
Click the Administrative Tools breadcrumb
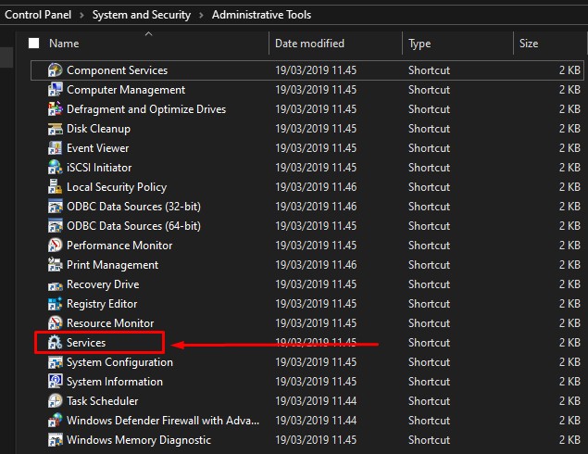[261, 15]
